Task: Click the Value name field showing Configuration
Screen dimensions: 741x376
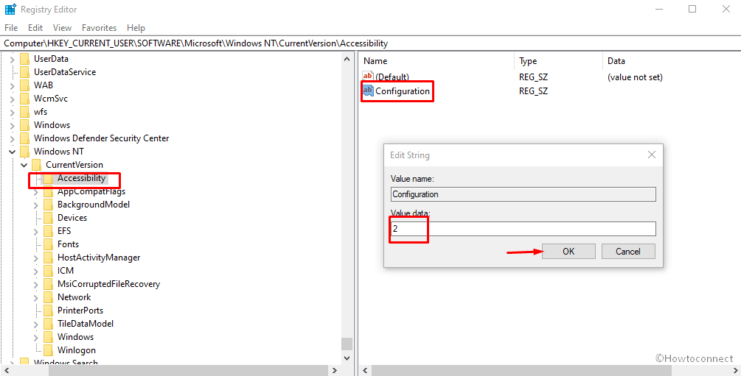Action: [x=523, y=194]
